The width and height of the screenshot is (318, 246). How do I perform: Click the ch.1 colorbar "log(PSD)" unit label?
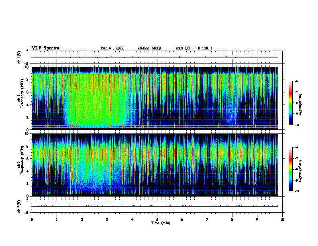tap(301, 105)
